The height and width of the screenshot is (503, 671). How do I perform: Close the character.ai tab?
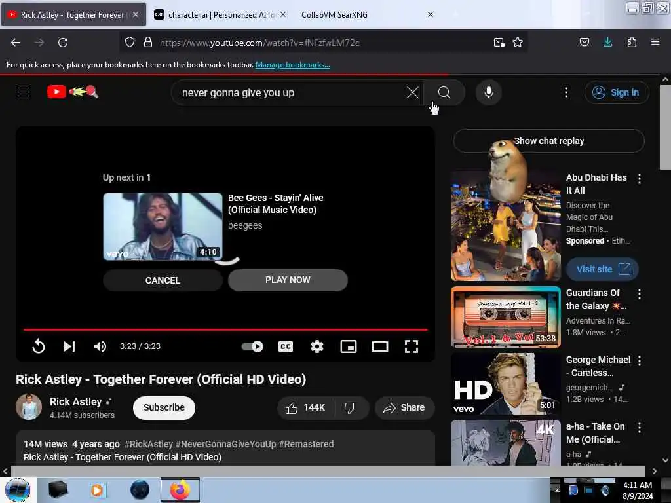[283, 14]
